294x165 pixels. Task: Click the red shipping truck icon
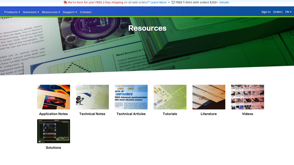65,2
